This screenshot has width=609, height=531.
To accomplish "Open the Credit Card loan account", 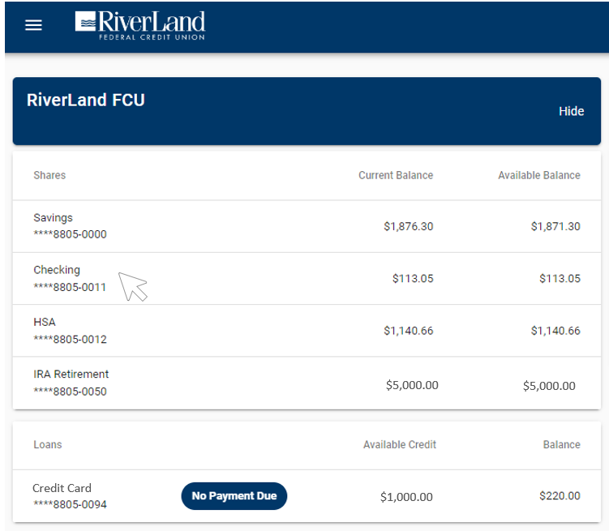I will point(307,495).
